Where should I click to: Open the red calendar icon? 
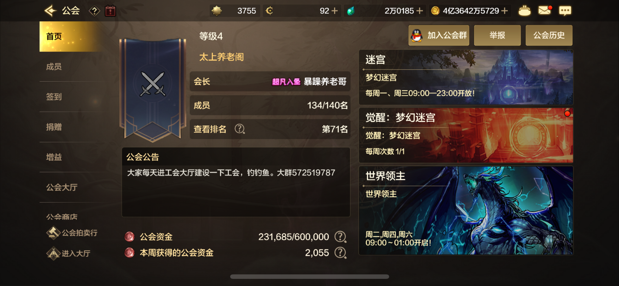pos(110,11)
